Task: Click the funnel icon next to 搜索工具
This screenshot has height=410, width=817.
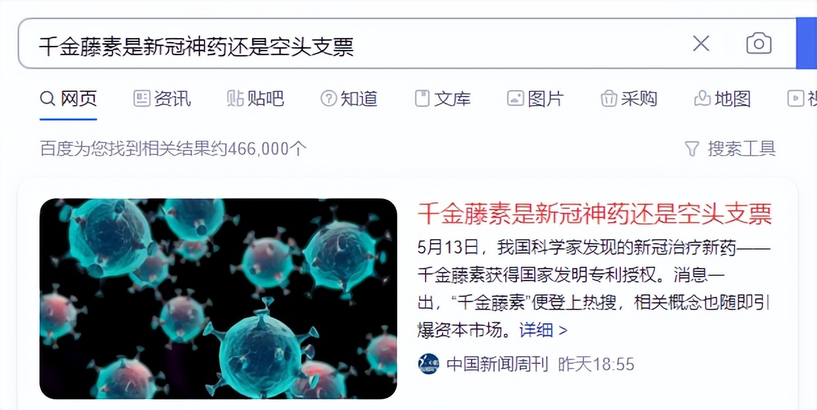Action: [691, 149]
